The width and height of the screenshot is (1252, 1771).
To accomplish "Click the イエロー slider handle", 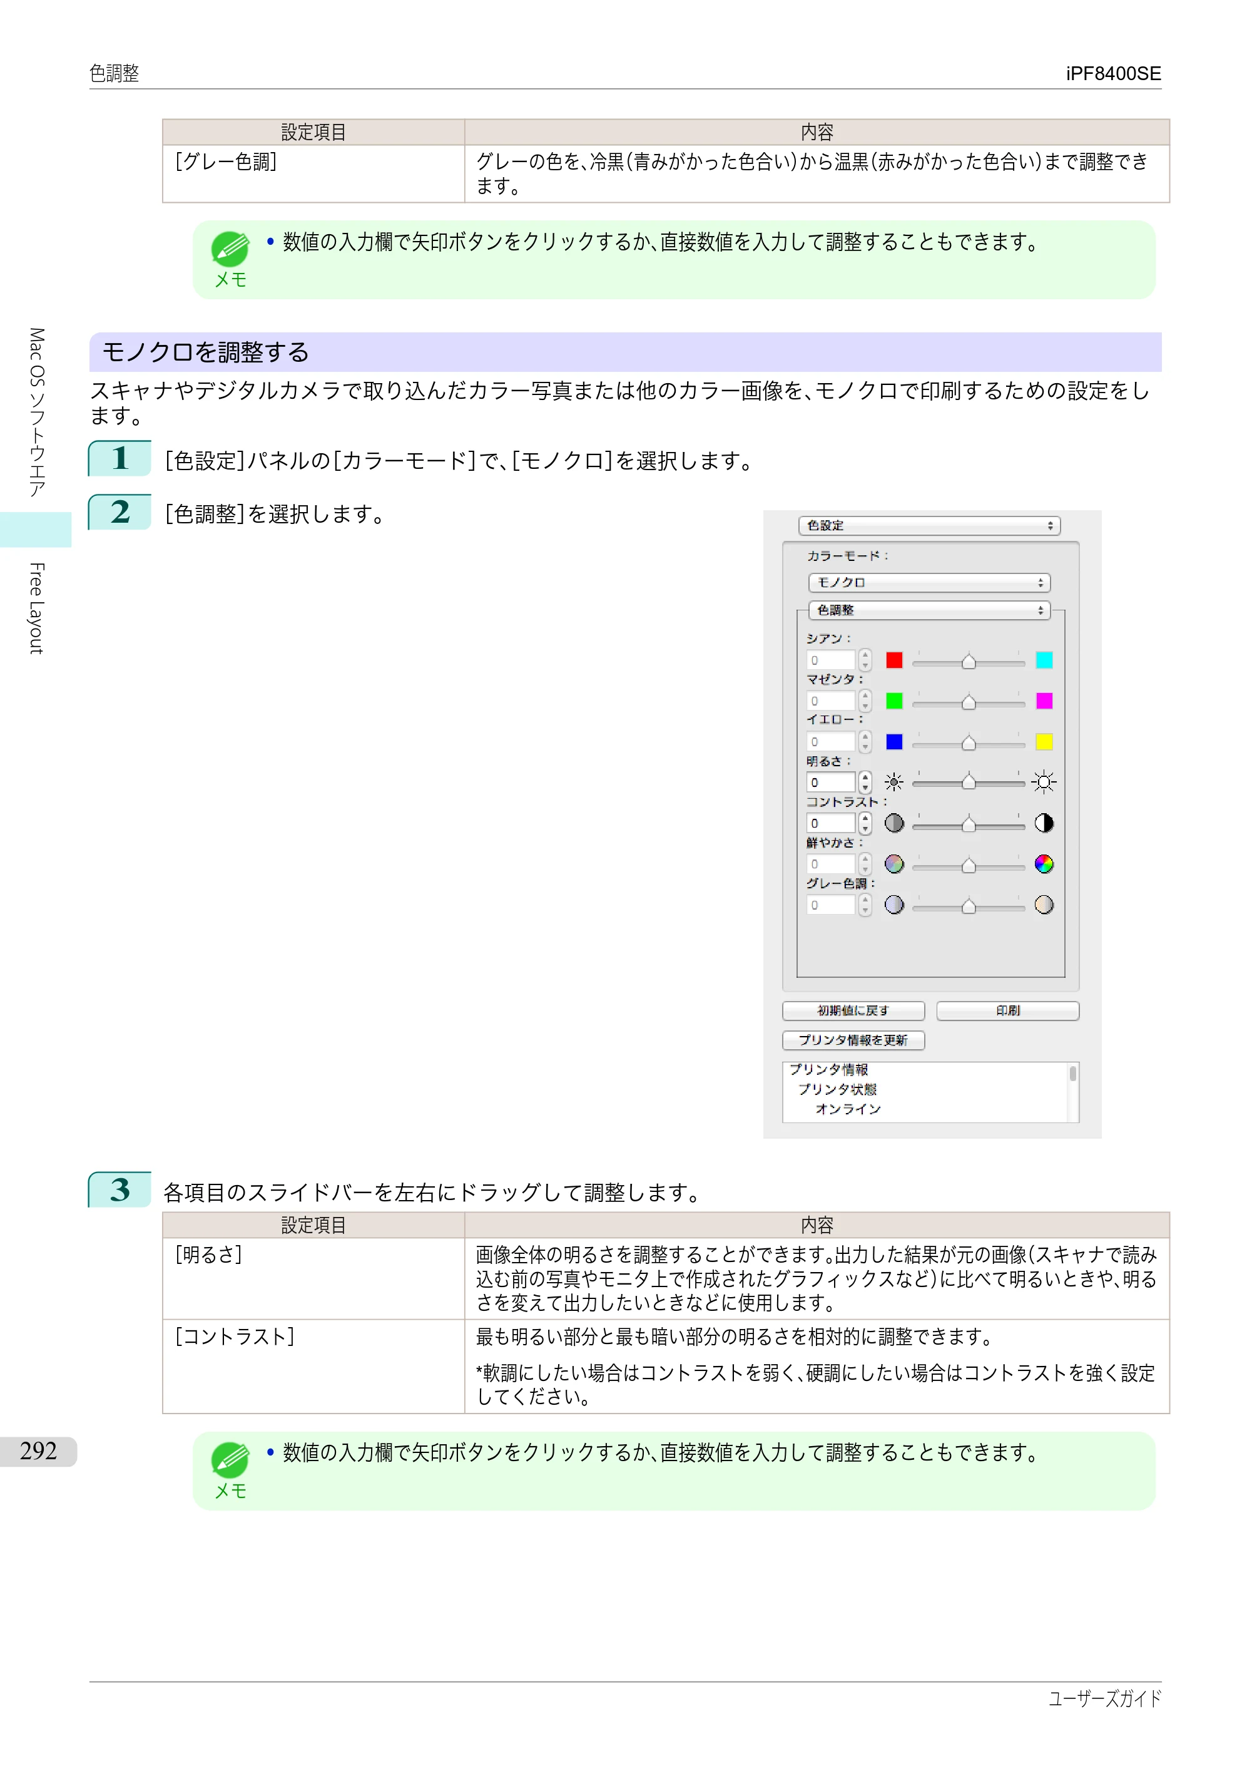I will (969, 744).
